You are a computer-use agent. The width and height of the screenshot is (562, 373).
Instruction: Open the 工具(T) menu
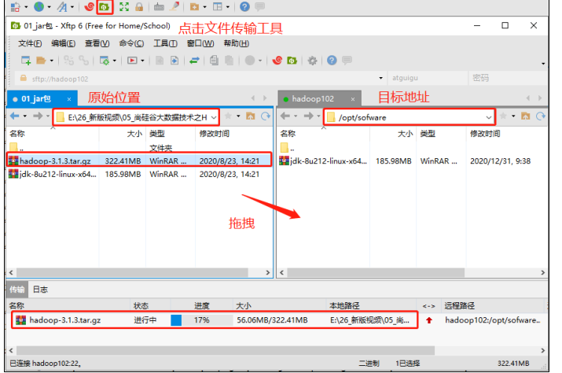point(165,43)
